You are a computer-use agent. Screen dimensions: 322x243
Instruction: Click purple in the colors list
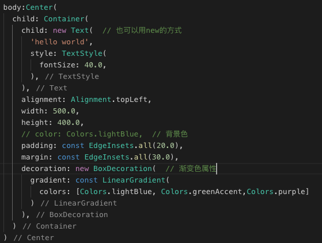pyautogui.click(x=291, y=192)
